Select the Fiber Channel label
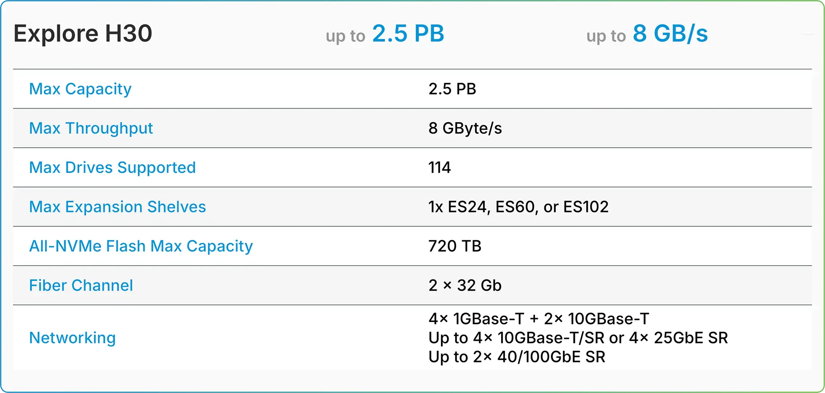Viewport: 825px width, 393px height. tap(81, 286)
